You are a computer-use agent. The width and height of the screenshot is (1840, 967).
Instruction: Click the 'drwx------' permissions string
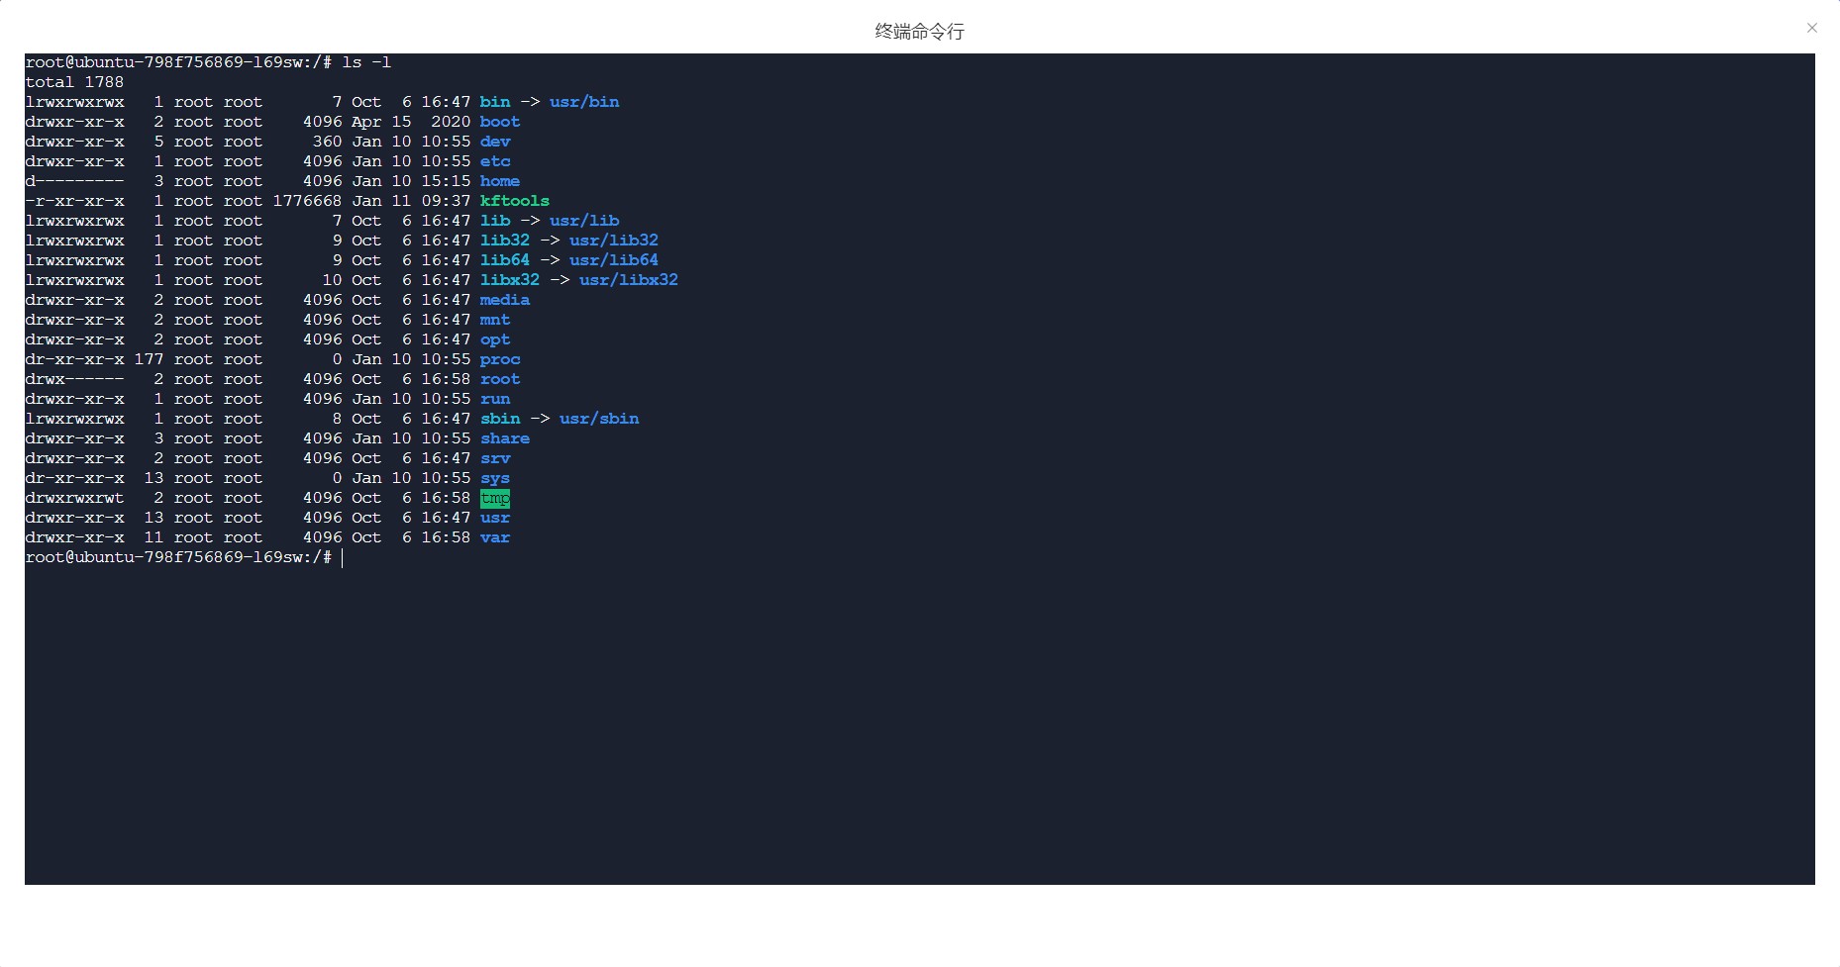coord(75,379)
